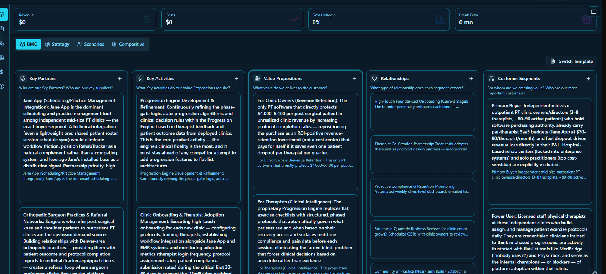Image resolution: width=606 pixels, height=274 pixels.
Task: Expand Therapist Co-Creation Partnership card
Action: pos(423,155)
